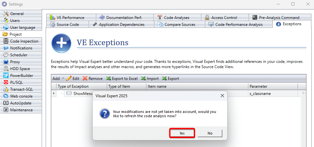The width and height of the screenshot is (314, 147).
Task: Click the exceptions list scroll up arrow
Action: 303,93
